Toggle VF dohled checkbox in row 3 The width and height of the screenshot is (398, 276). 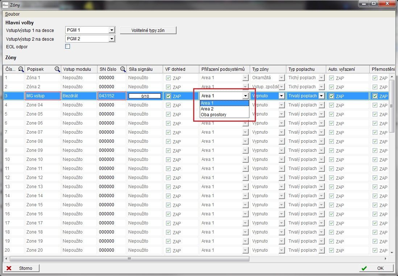pyautogui.click(x=169, y=96)
